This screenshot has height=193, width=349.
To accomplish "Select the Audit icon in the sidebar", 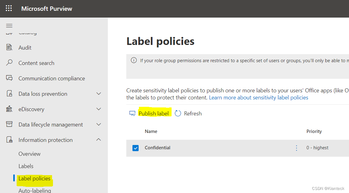I will click(x=9, y=47).
